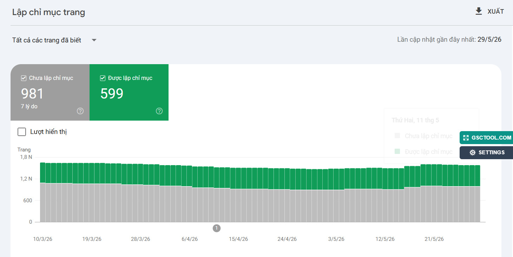Click the '7 lý do' text

[x=29, y=106]
